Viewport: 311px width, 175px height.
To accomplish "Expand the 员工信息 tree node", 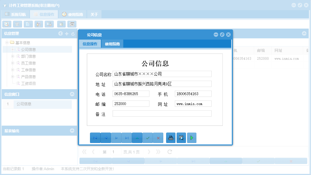I will [x=13, y=63].
